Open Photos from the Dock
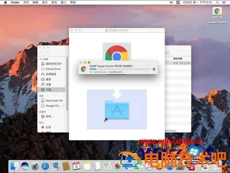Screen dimensions: 230x173 [118, 166]
